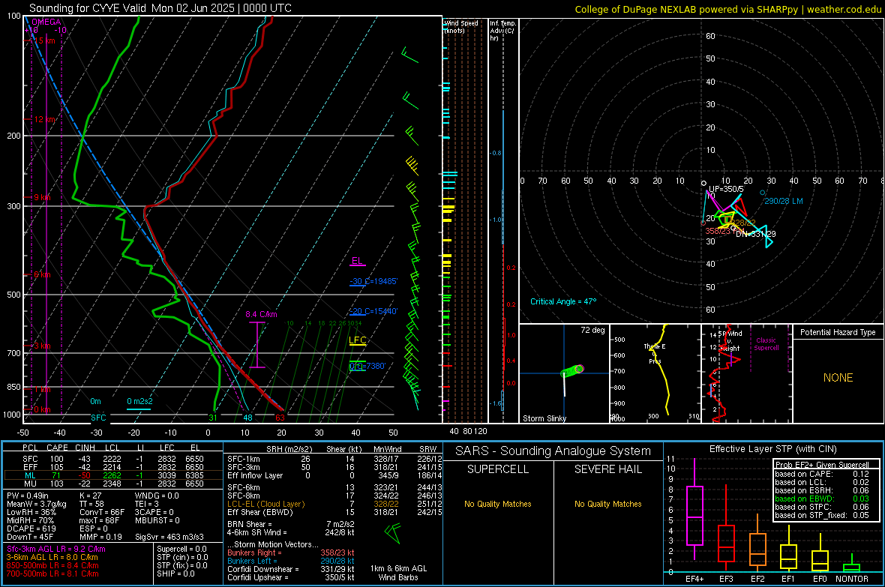This screenshot has height=587, width=885.
Task: Click the SFC-1km SRH row
Action: point(334,459)
